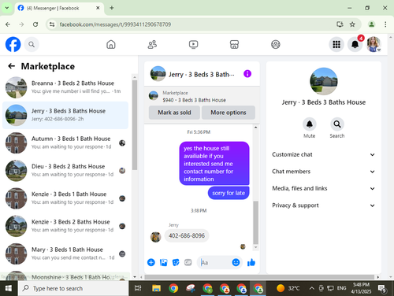Click the Facebook search magnifier icon
The width and height of the screenshot is (394, 296).
(32, 44)
